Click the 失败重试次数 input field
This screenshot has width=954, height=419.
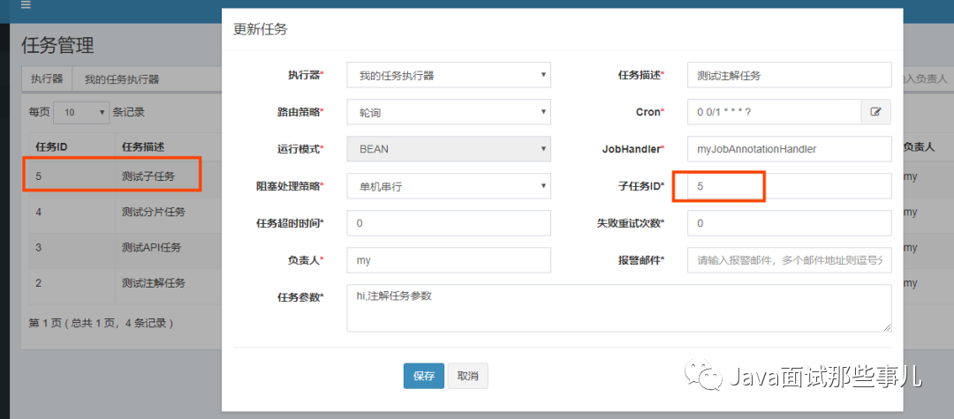point(789,223)
